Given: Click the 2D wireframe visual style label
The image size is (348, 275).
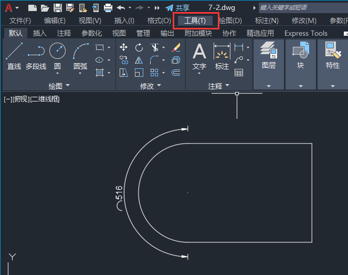Looking at the screenshot, I should 45,99.
